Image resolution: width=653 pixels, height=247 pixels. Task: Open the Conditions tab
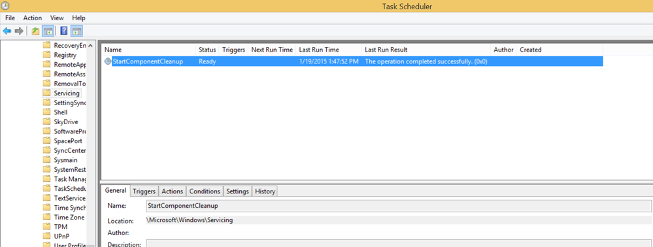coord(205,191)
